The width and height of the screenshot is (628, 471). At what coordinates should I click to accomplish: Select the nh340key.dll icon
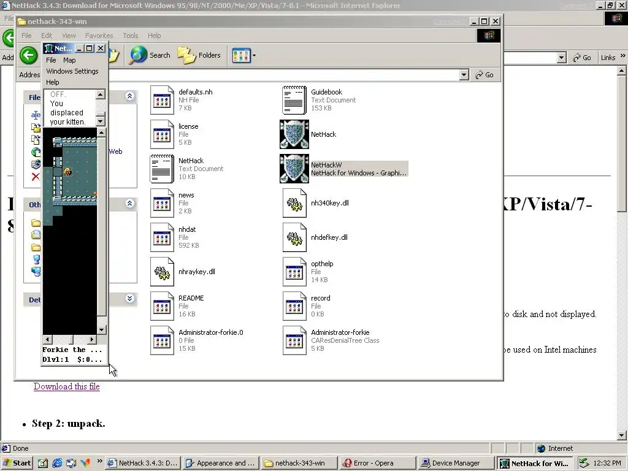[294, 203]
